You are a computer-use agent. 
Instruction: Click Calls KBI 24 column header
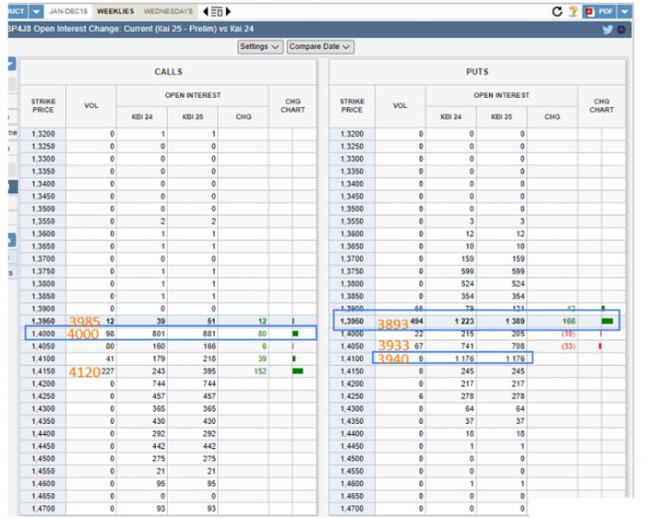(142, 117)
